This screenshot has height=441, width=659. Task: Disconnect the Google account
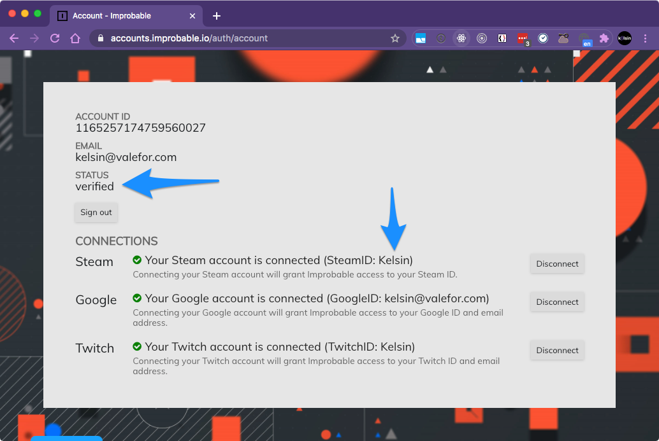pyautogui.click(x=557, y=302)
